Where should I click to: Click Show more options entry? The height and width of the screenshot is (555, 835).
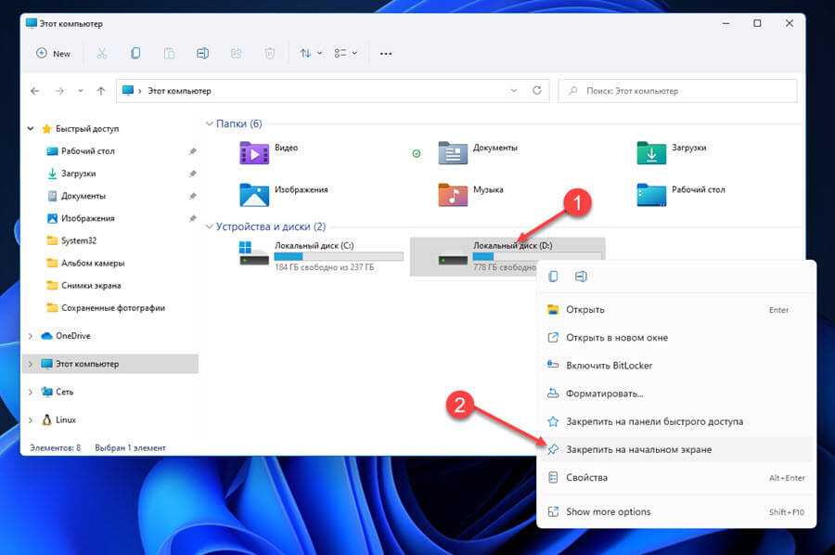point(608,511)
